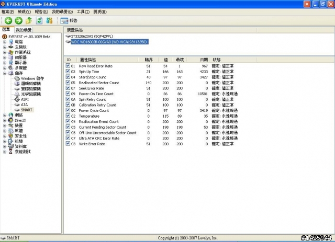Toggle checkbox for 09 Power-On Time Count
The width and height of the screenshot is (335, 242).
[68, 94]
